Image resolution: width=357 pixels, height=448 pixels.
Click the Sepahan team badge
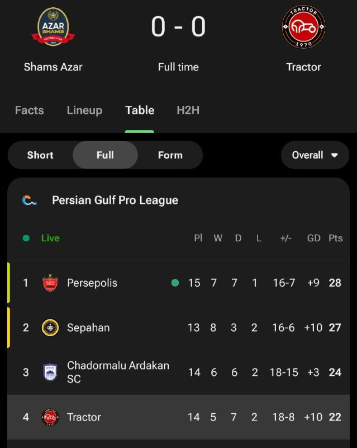(x=50, y=328)
